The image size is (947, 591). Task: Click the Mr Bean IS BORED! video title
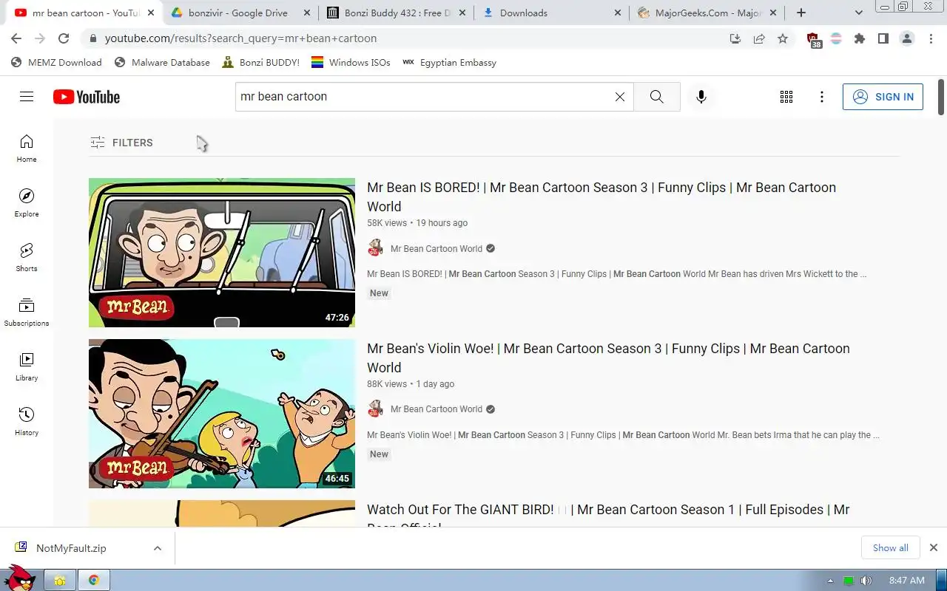601,197
